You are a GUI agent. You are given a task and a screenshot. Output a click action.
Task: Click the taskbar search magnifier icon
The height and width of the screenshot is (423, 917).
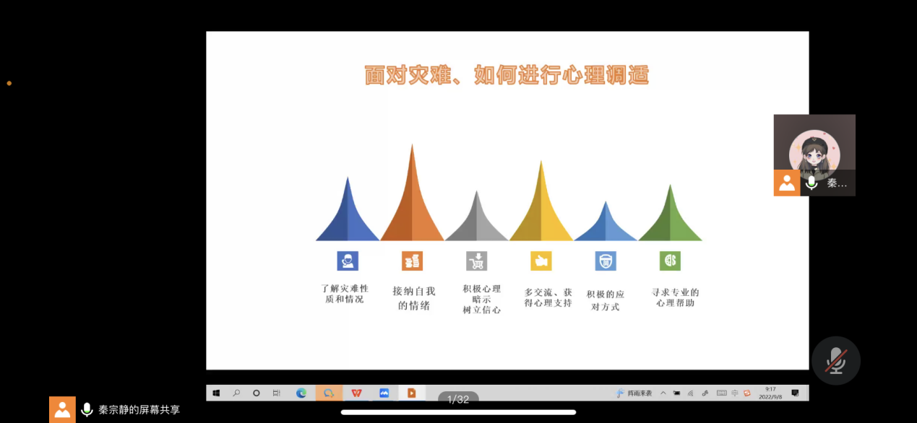pyautogui.click(x=236, y=393)
